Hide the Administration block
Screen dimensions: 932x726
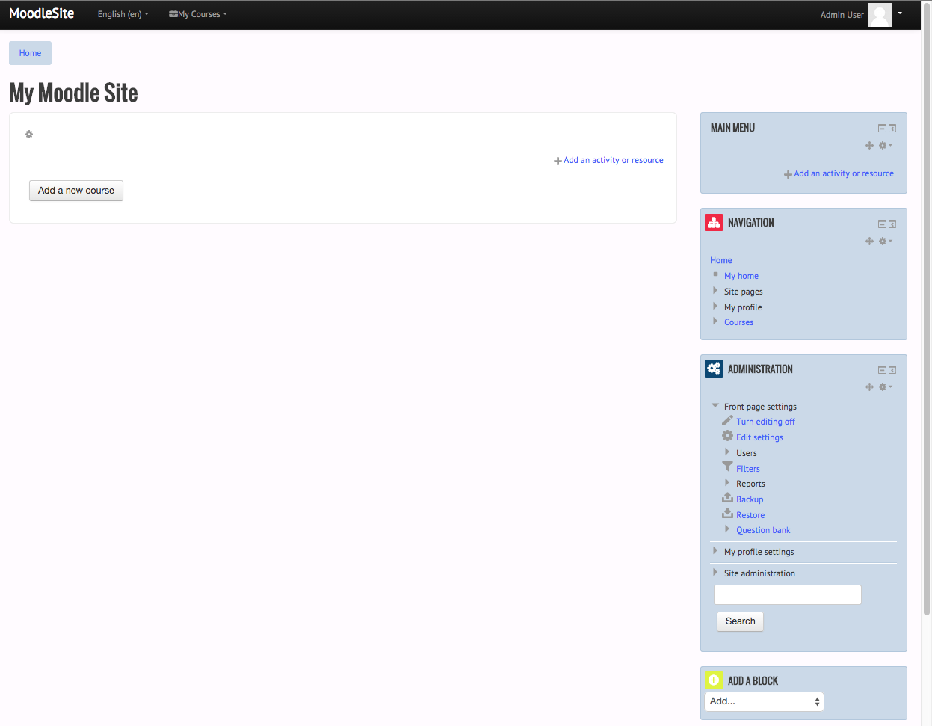tap(882, 370)
